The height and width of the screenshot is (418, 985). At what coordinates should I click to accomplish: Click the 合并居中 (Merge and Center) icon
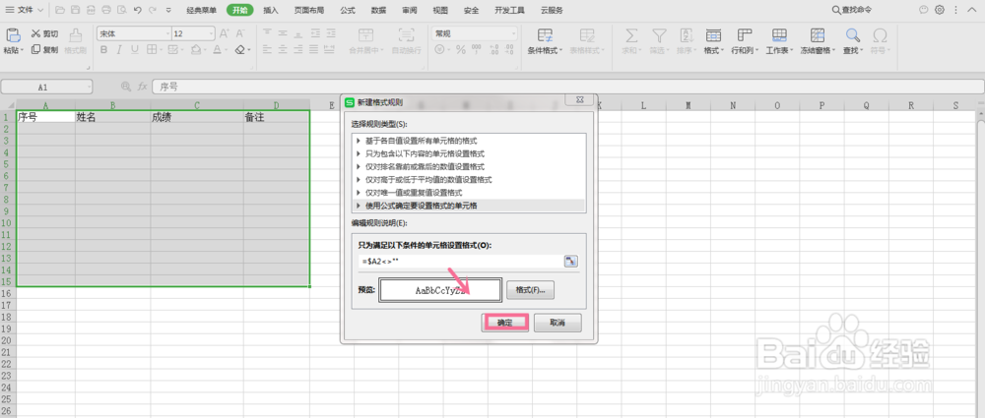tap(365, 35)
